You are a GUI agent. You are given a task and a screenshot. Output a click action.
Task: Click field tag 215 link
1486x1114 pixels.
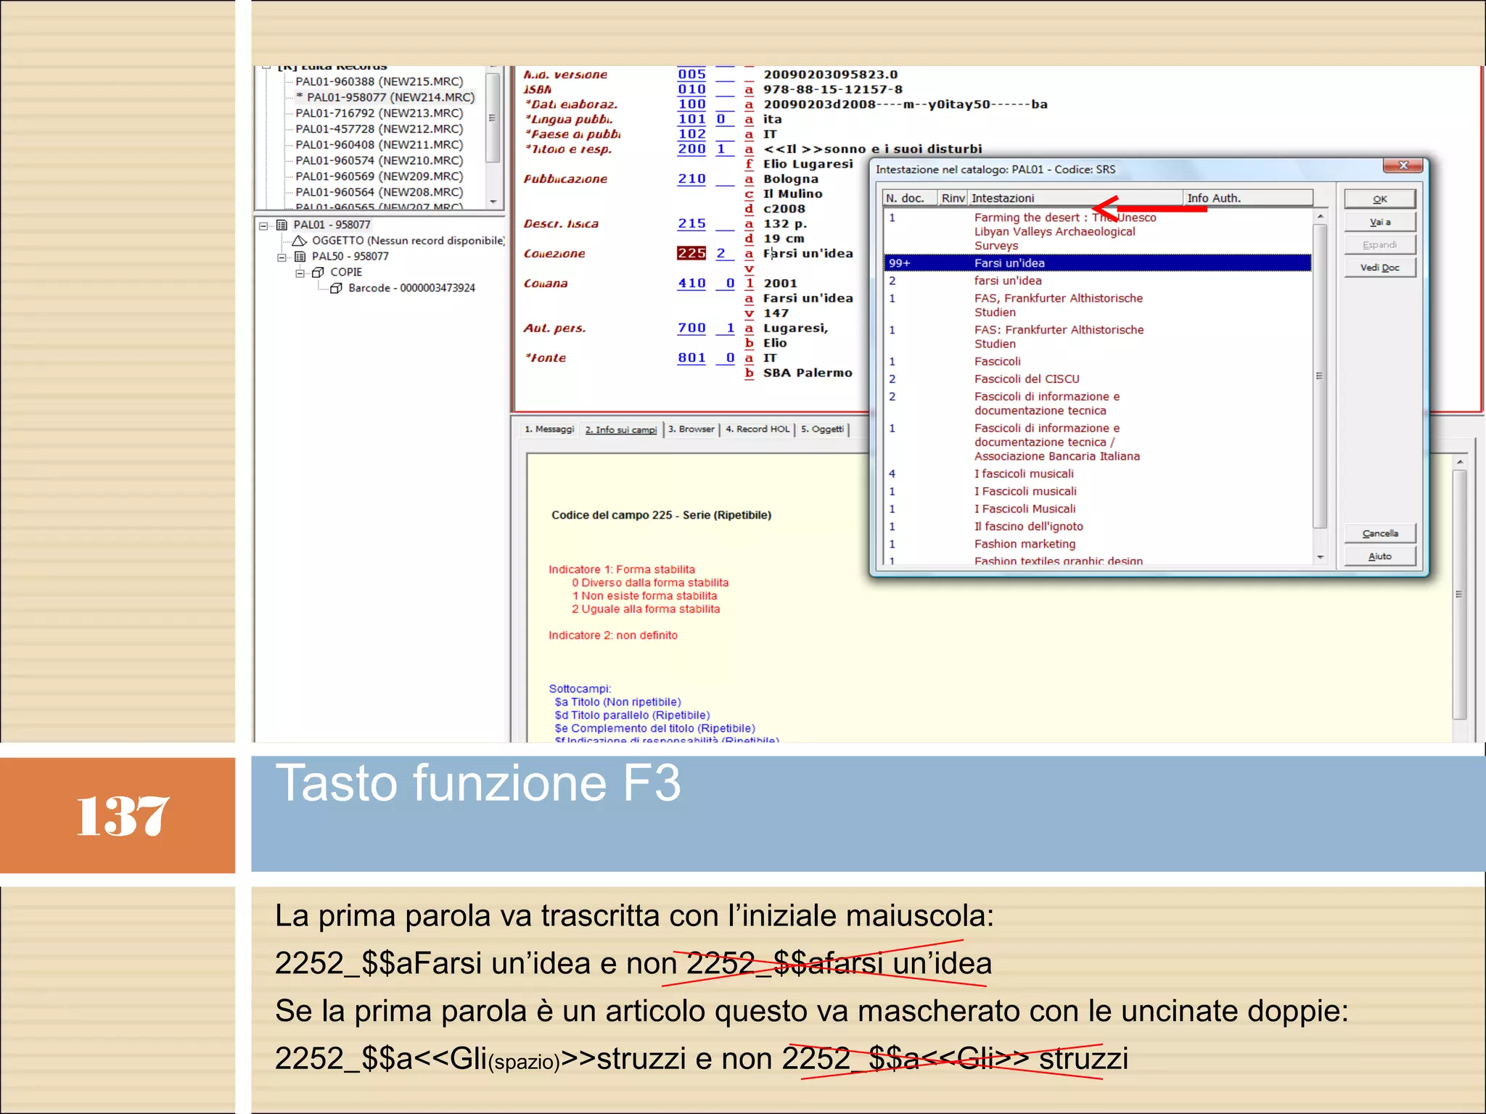tap(691, 223)
